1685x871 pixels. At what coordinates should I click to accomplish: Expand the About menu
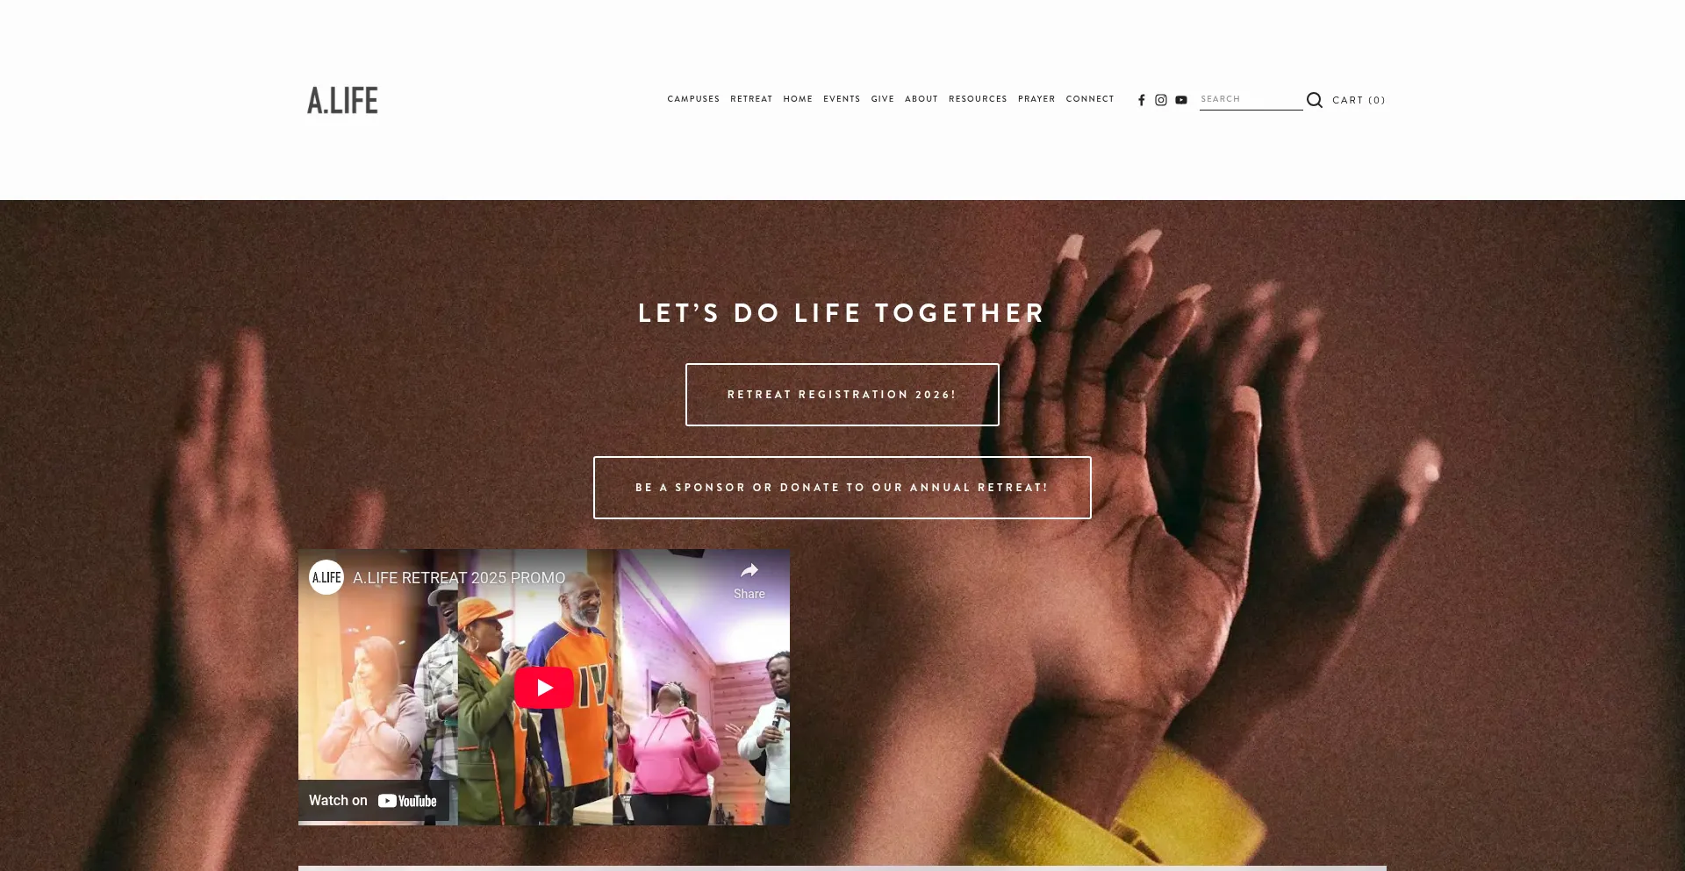(921, 99)
